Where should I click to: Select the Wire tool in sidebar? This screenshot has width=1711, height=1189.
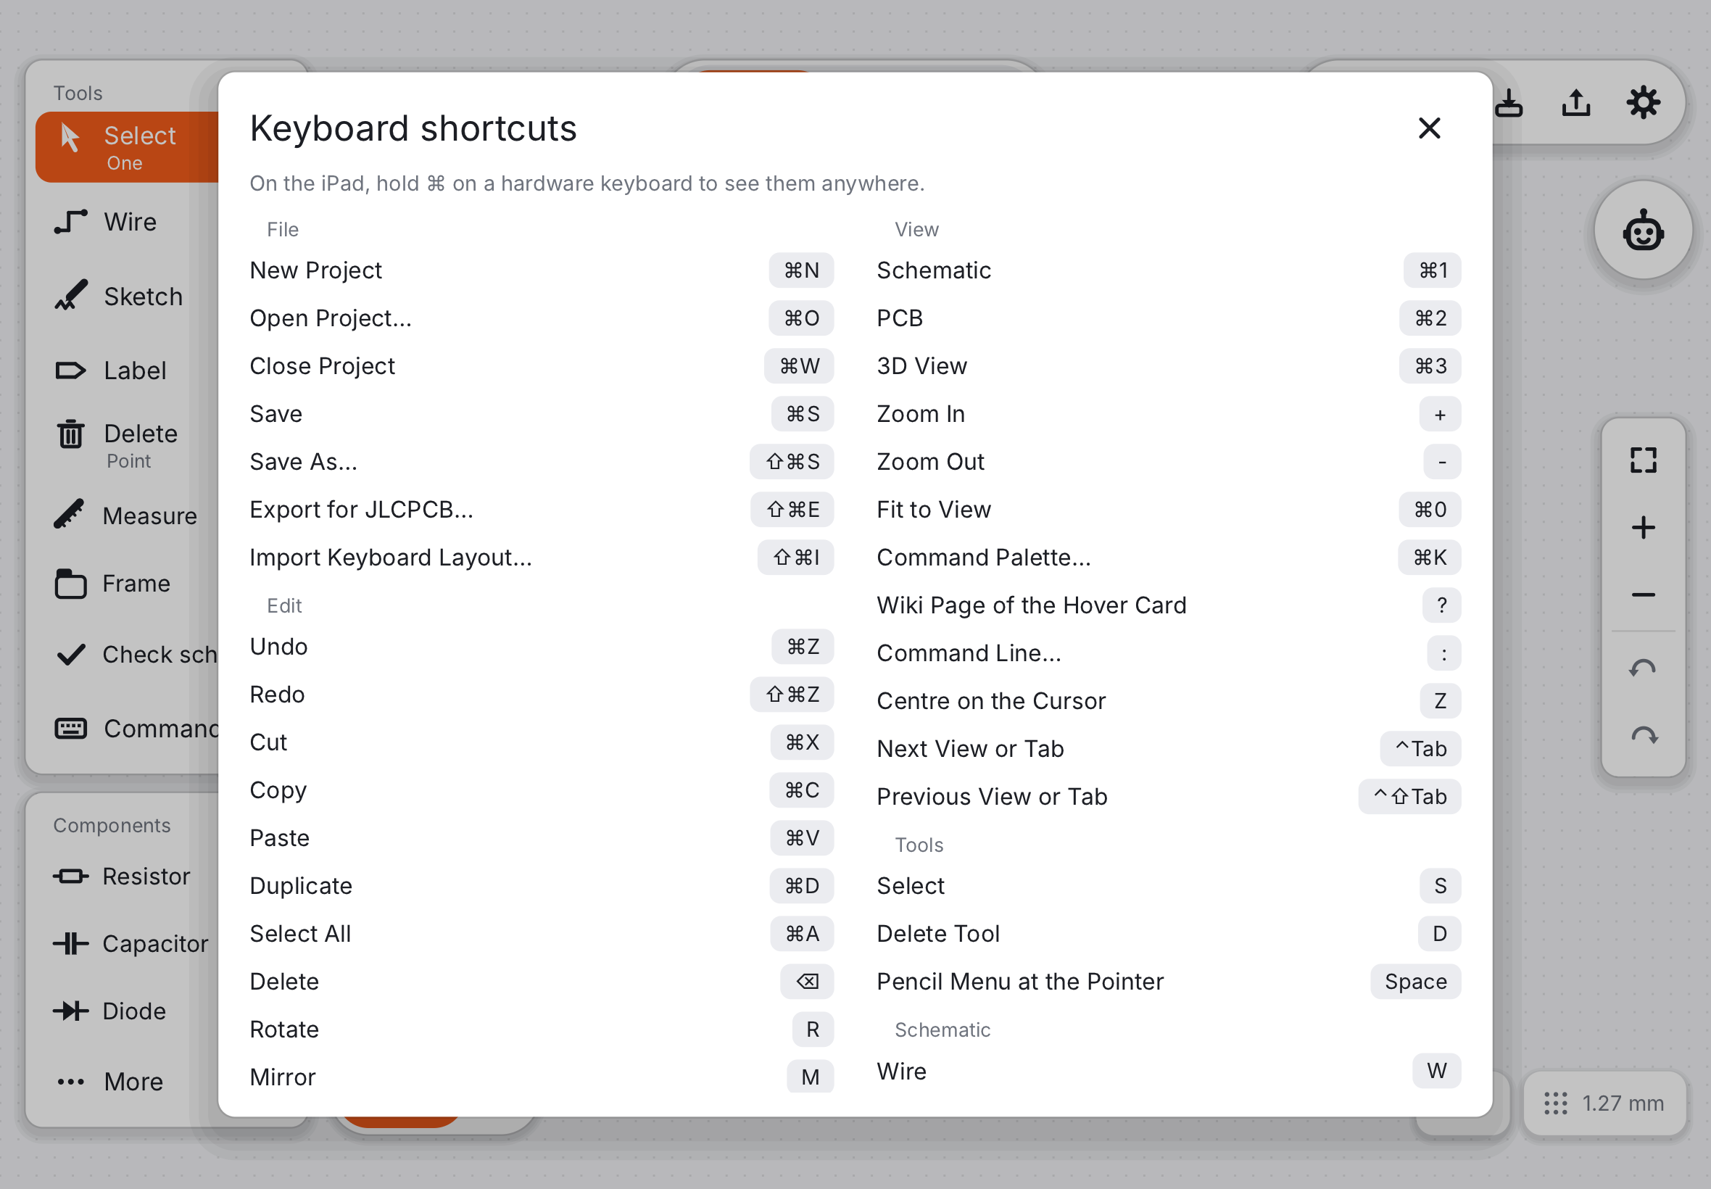127,222
